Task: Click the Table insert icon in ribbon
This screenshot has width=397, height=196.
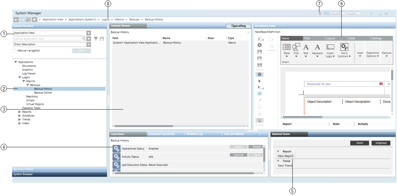Action: 287,47
